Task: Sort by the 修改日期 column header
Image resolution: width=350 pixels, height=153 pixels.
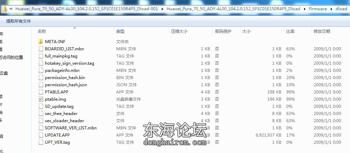Action: coord(322,31)
